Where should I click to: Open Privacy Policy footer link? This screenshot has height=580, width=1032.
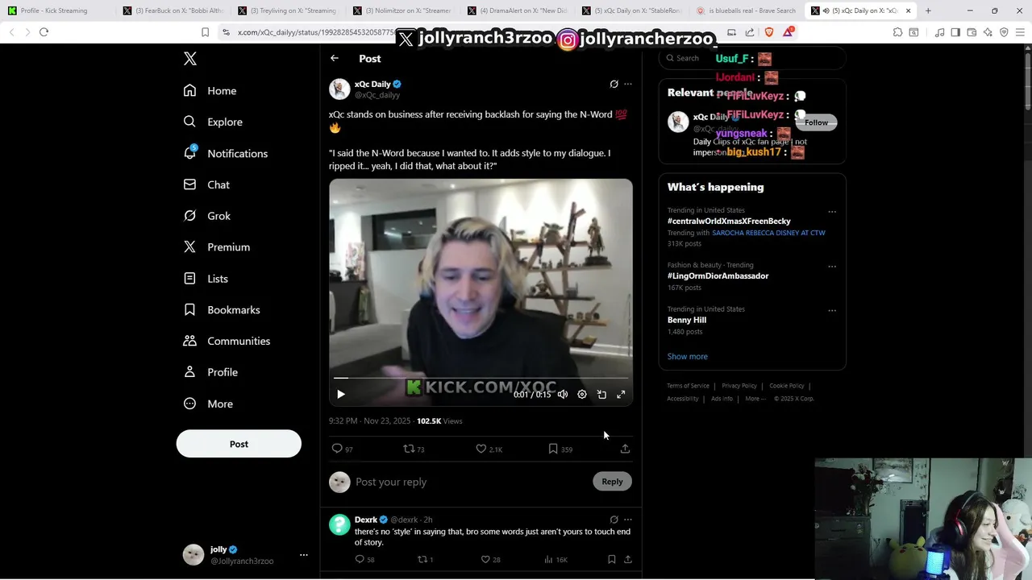pyautogui.click(x=739, y=386)
